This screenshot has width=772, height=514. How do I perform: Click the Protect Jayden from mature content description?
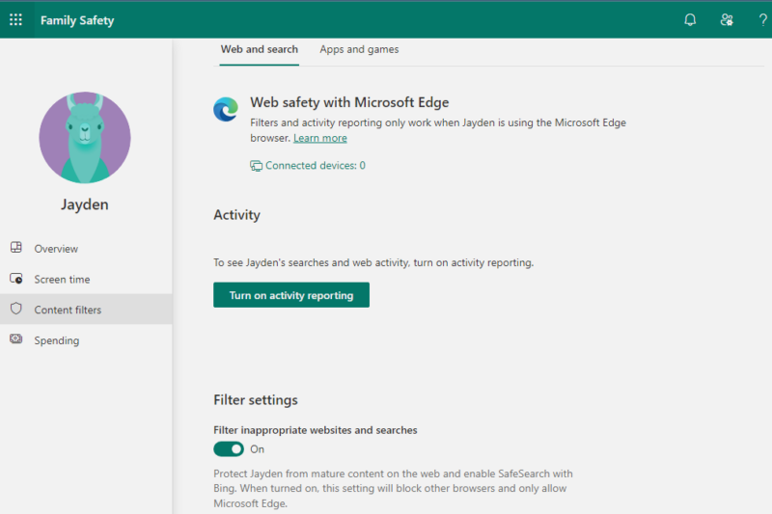[x=393, y=488]
